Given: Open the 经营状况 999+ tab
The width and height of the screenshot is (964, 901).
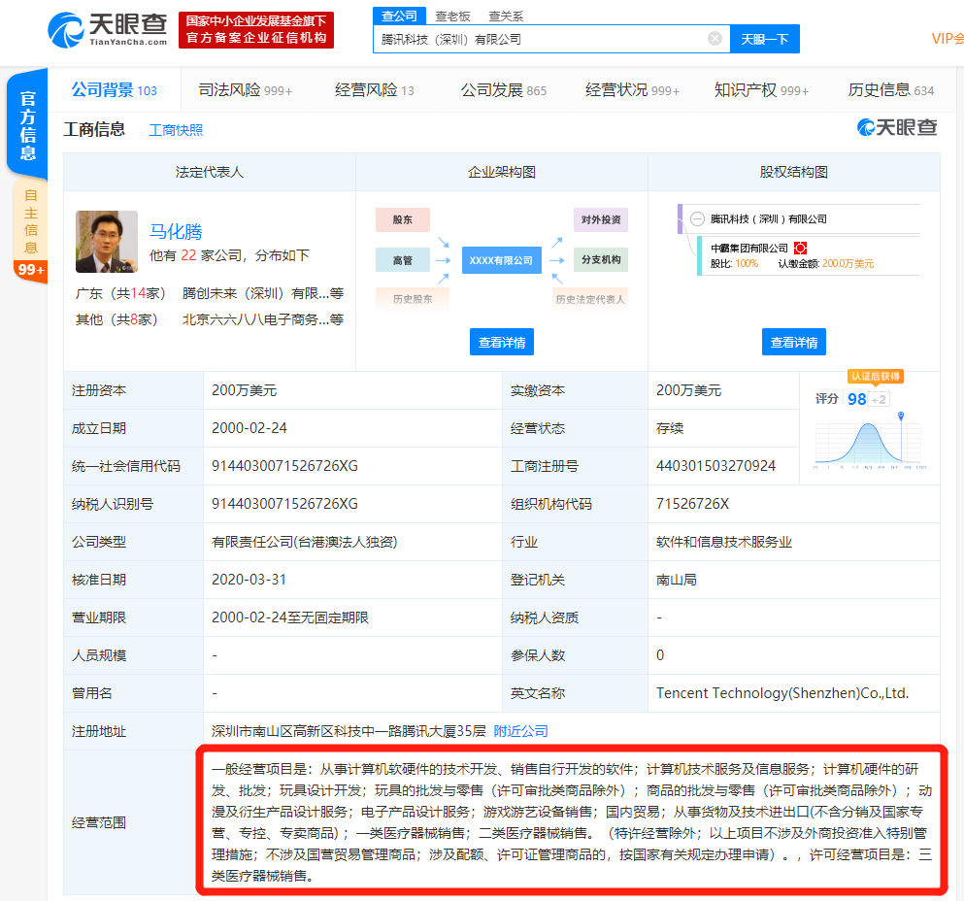Looking at the screenshot, I should (632, 89).
